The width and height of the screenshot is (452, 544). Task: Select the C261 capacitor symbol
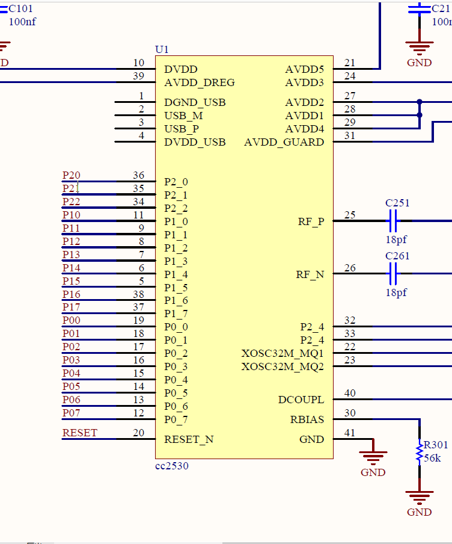point(392,274)
